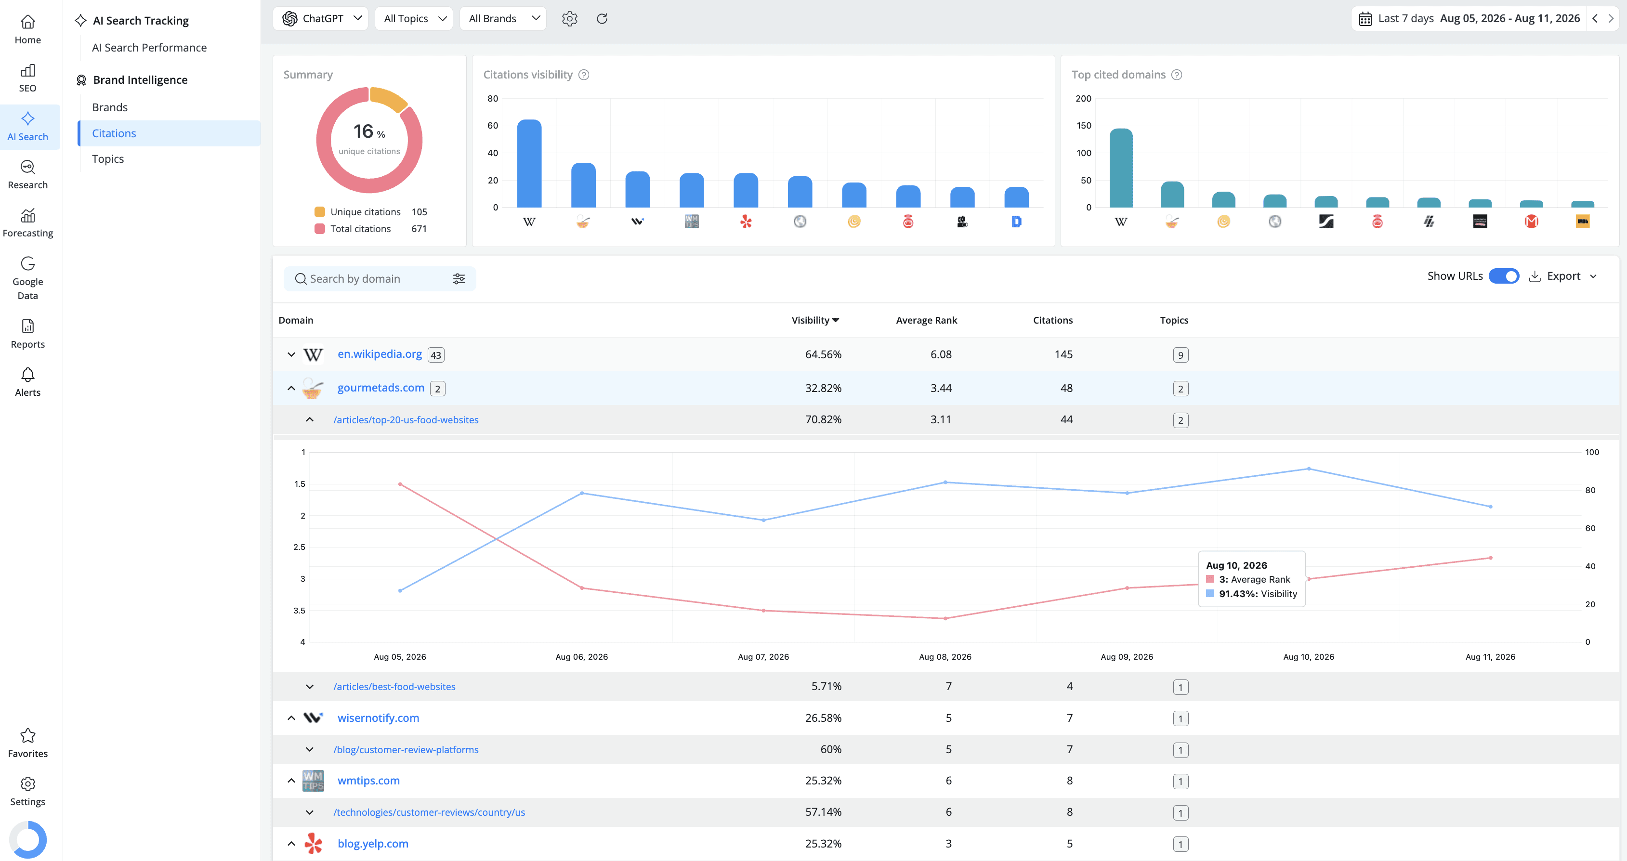
Task: Sort table by Visibility column header
Action: [815, 320]
